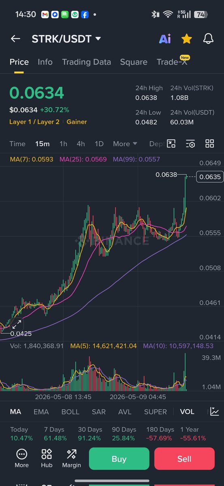Tap the fullscreen expand chart icon
The height and width of the screenshot is (486, 224).
click(17, 324)
